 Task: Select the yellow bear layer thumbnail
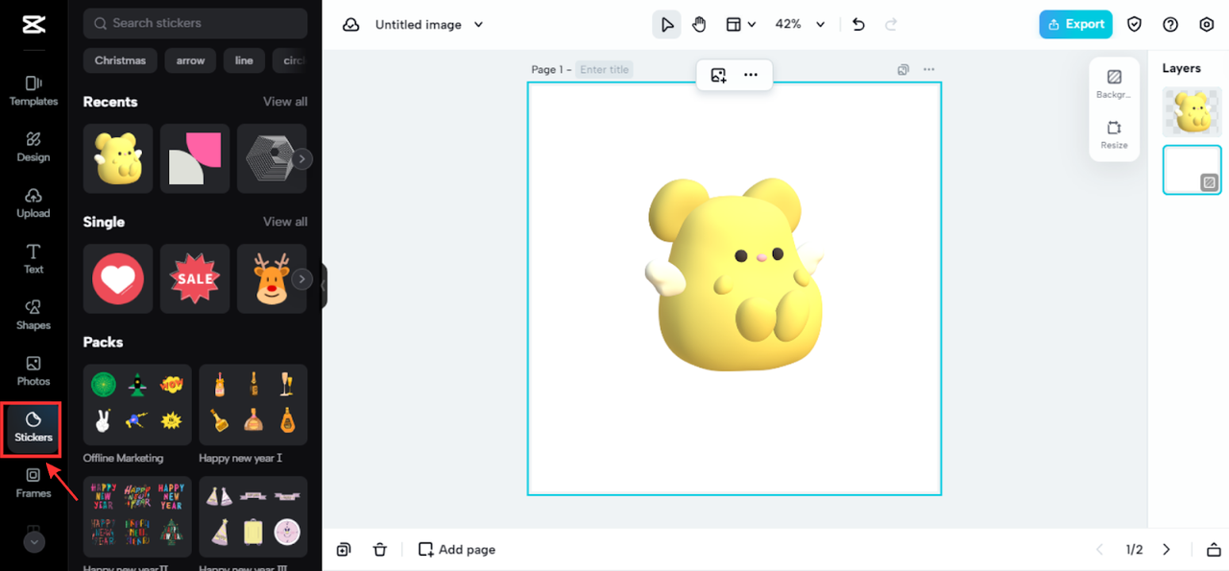click(x=1192, y=112)
